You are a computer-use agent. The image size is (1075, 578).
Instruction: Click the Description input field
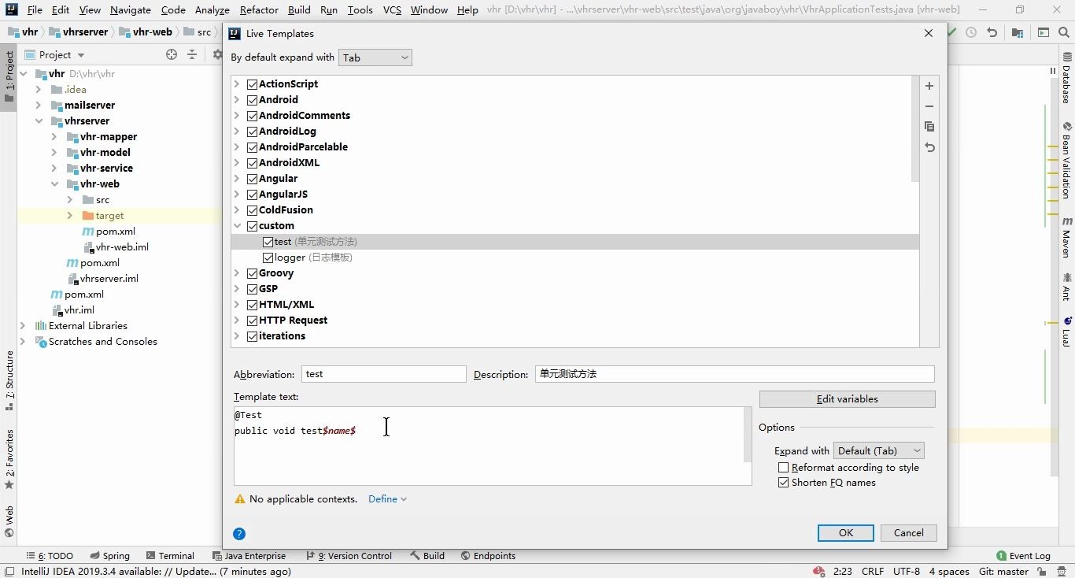tap(735, 374)
